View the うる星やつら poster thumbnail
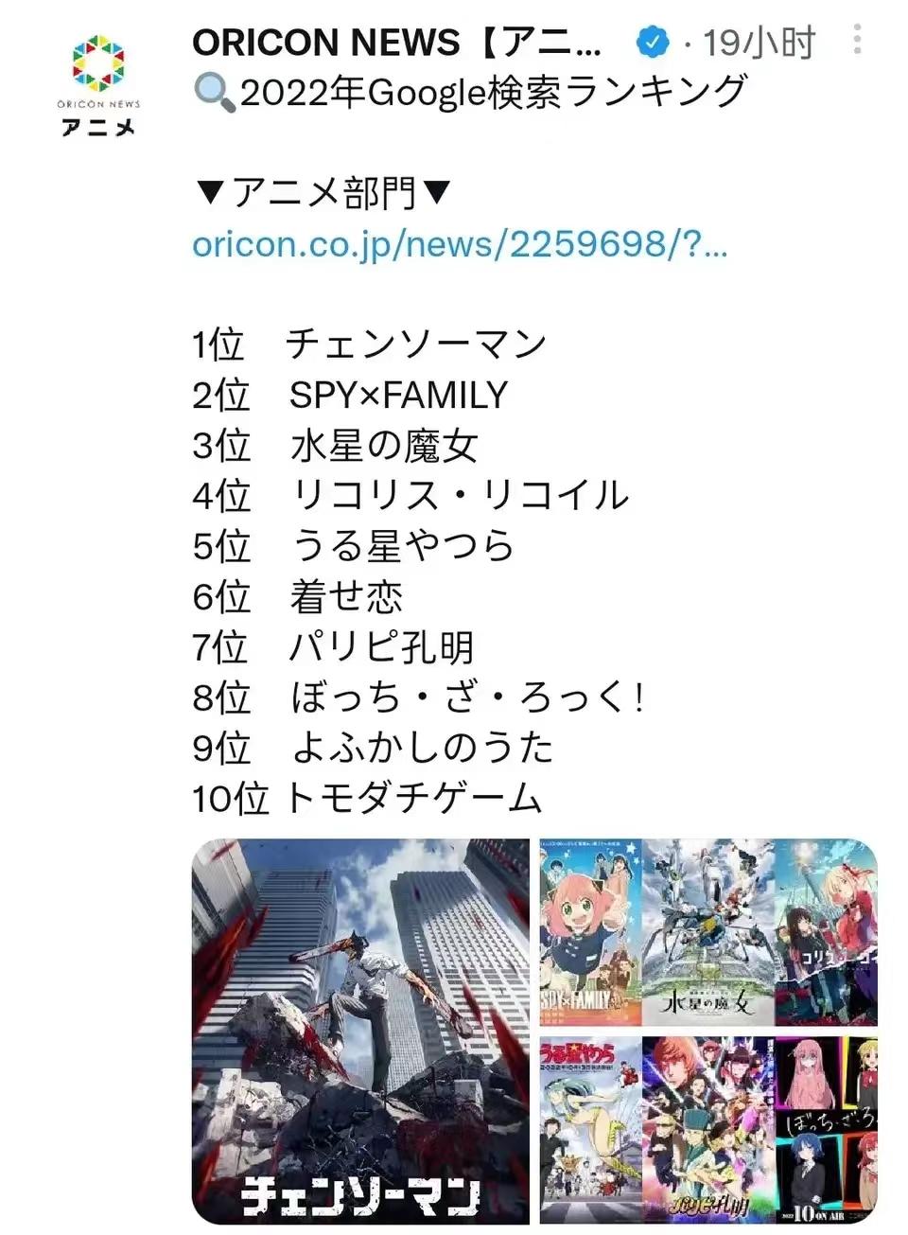Screen dimensions: 908x1235 (590, 1130)
